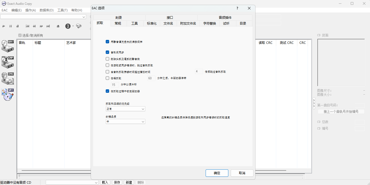The image size is (370, 185).
Task: Click the eject disc icon
Action: 58,26
